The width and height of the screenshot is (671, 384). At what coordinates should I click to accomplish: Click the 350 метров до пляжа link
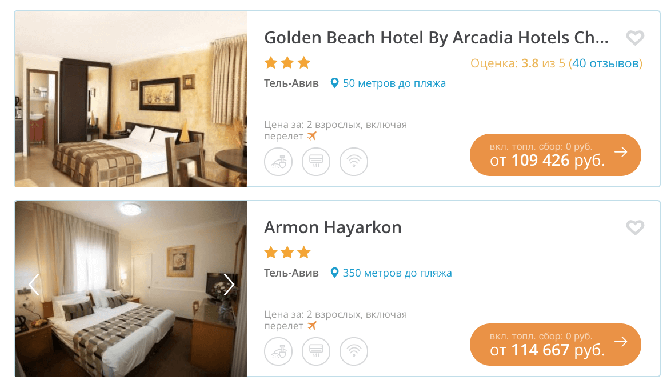point(397,273)
